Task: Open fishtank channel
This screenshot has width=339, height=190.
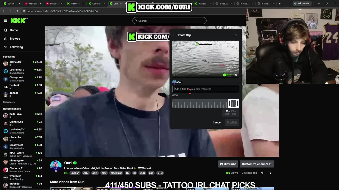Action: point(23,87)
